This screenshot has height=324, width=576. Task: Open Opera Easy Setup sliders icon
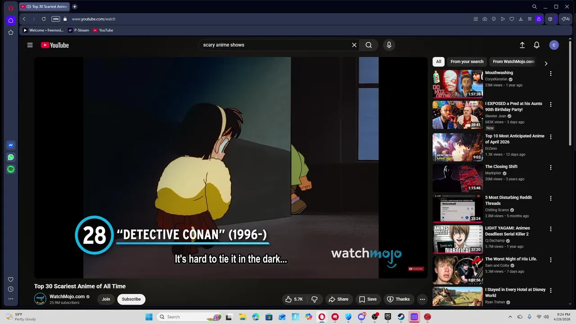530,19
